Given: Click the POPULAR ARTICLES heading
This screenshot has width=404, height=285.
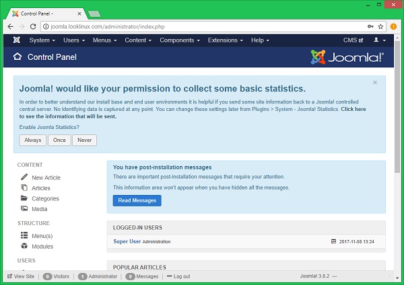Looking at the screenshot, I should click(x=139, y=268).
